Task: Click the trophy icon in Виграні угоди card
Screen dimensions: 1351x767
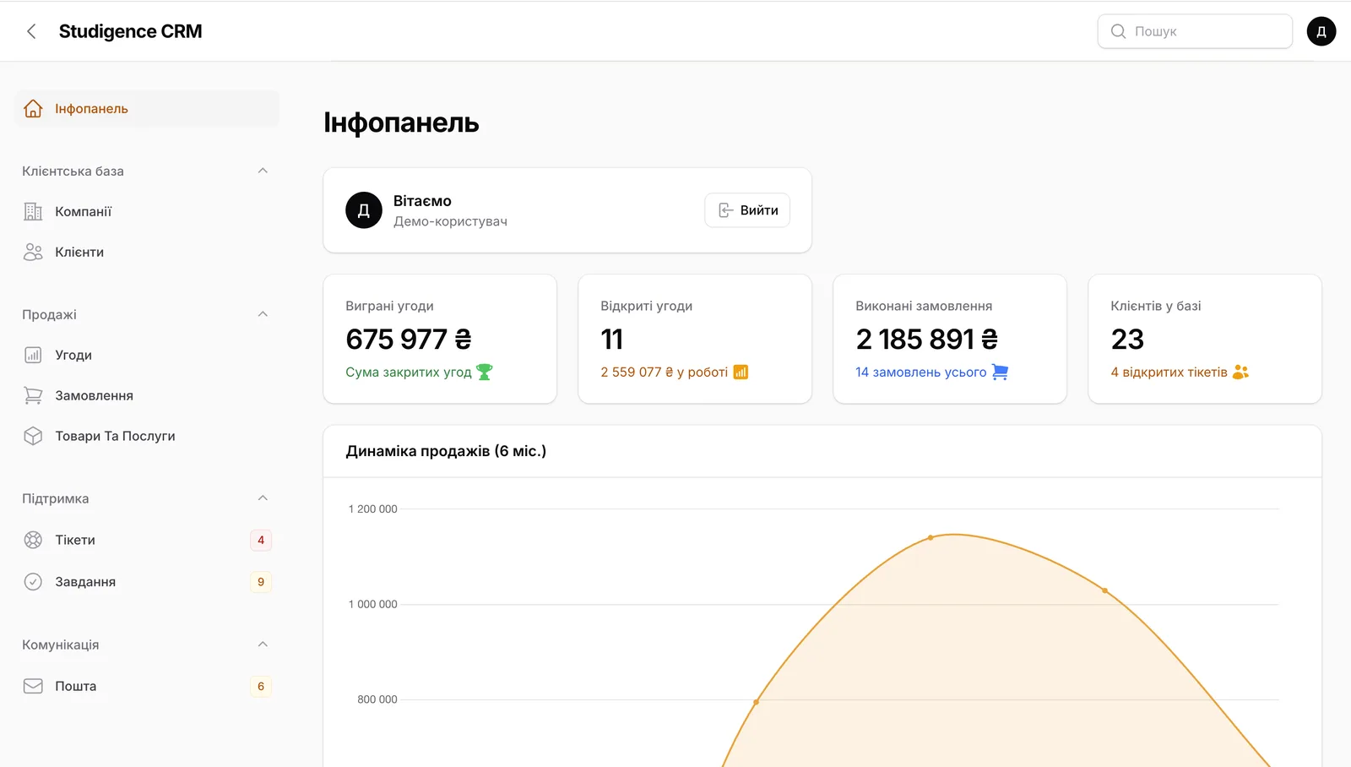Action: coord(484,372)
